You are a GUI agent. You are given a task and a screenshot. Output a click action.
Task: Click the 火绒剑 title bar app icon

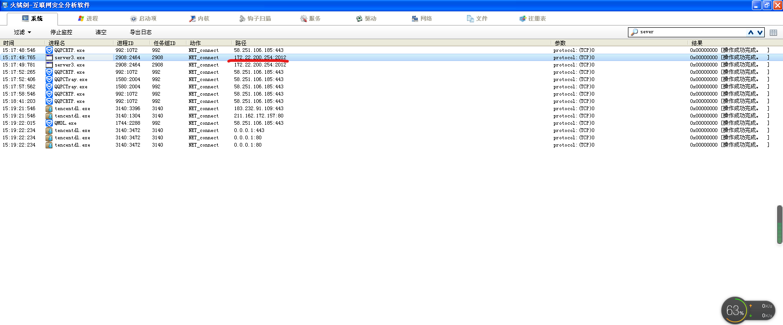5,5
